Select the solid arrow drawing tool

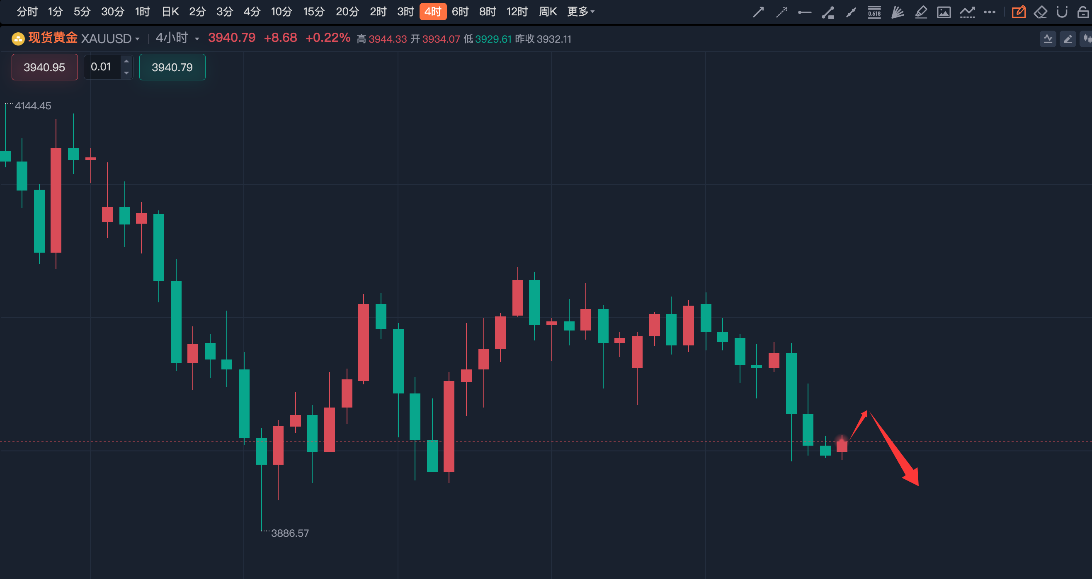[758, 12]
